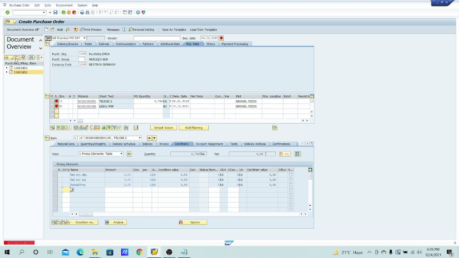Image resolution: width=459 pixels, height=258 pixels.
Task: Click the Update button
Action: pyautogui.click(x=193, y=223)
